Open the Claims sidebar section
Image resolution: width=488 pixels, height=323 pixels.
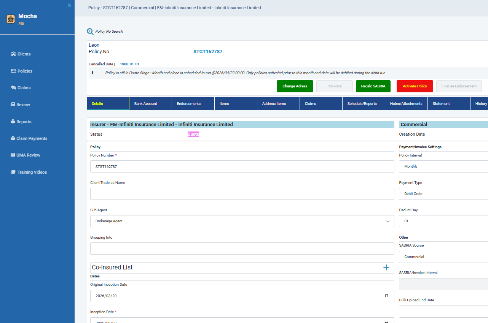tap(23, 87)
